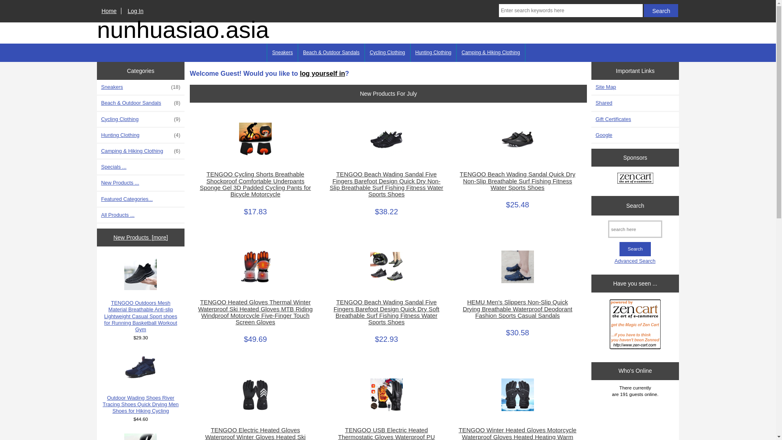
Task: Open the TENGOO Heated Gloves Thermal title
Action: tap(255, 312)
